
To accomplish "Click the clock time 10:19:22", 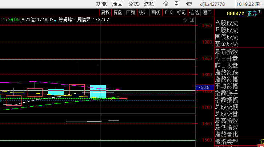I will click(x=245, y=4).
